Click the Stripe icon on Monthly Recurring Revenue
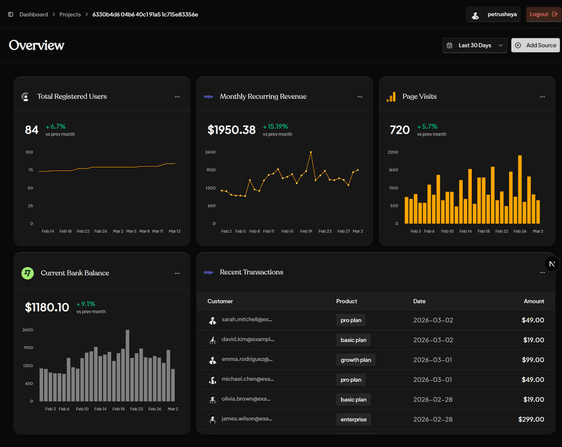Screen dimensions: 562x447 (x=208, y=96)
